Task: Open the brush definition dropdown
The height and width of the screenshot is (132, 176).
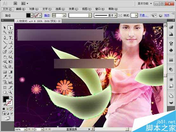Action: click(x=90, y=15)
